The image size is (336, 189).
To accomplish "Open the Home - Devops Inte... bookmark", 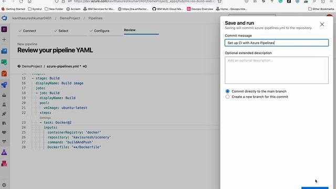I will pyautogui.click(x=232, y=9).
